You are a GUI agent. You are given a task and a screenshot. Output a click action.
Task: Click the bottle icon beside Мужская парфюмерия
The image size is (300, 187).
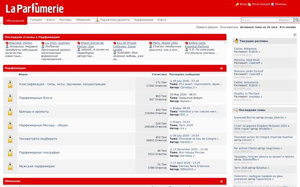pos(10,166)
